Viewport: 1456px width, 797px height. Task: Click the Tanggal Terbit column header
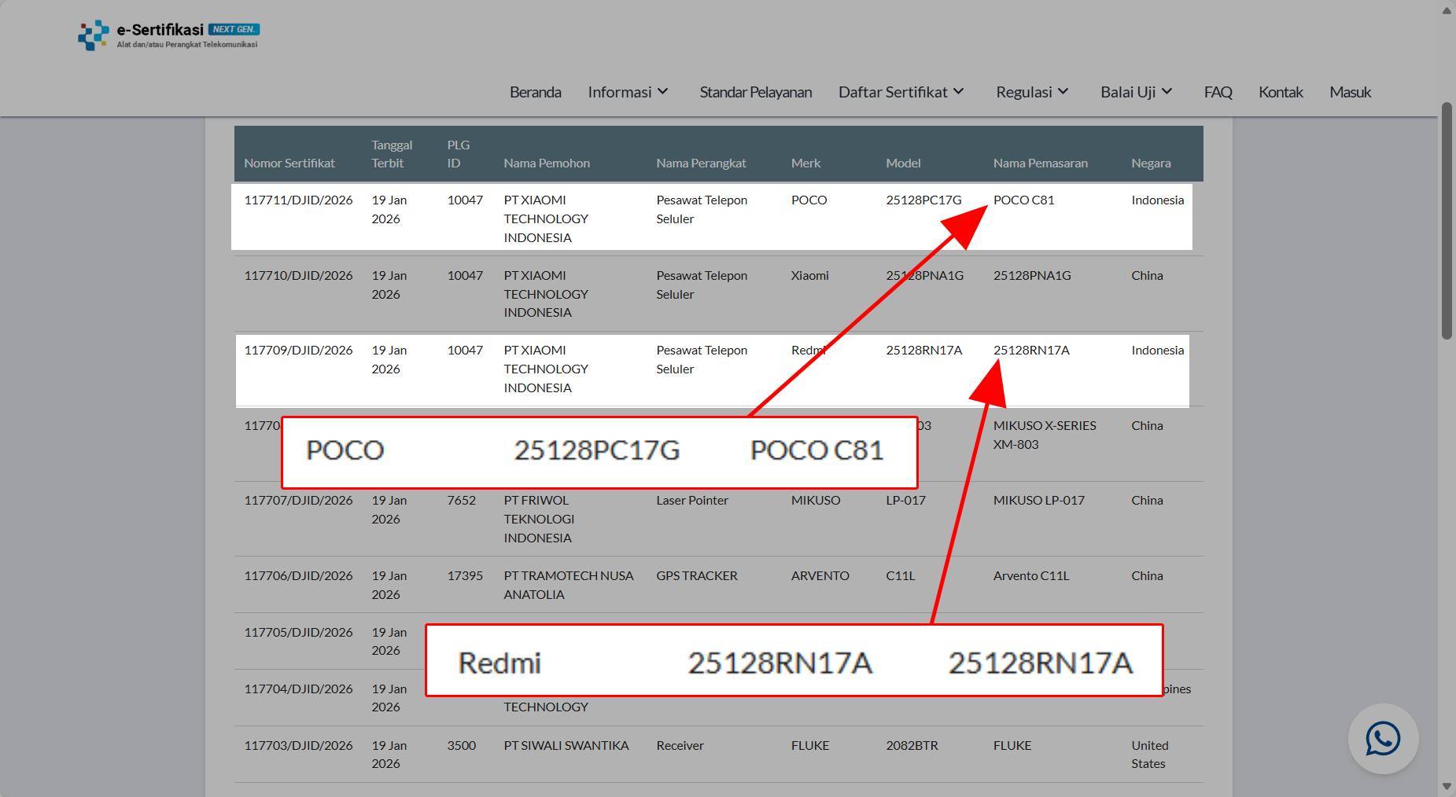click(392, 154)
